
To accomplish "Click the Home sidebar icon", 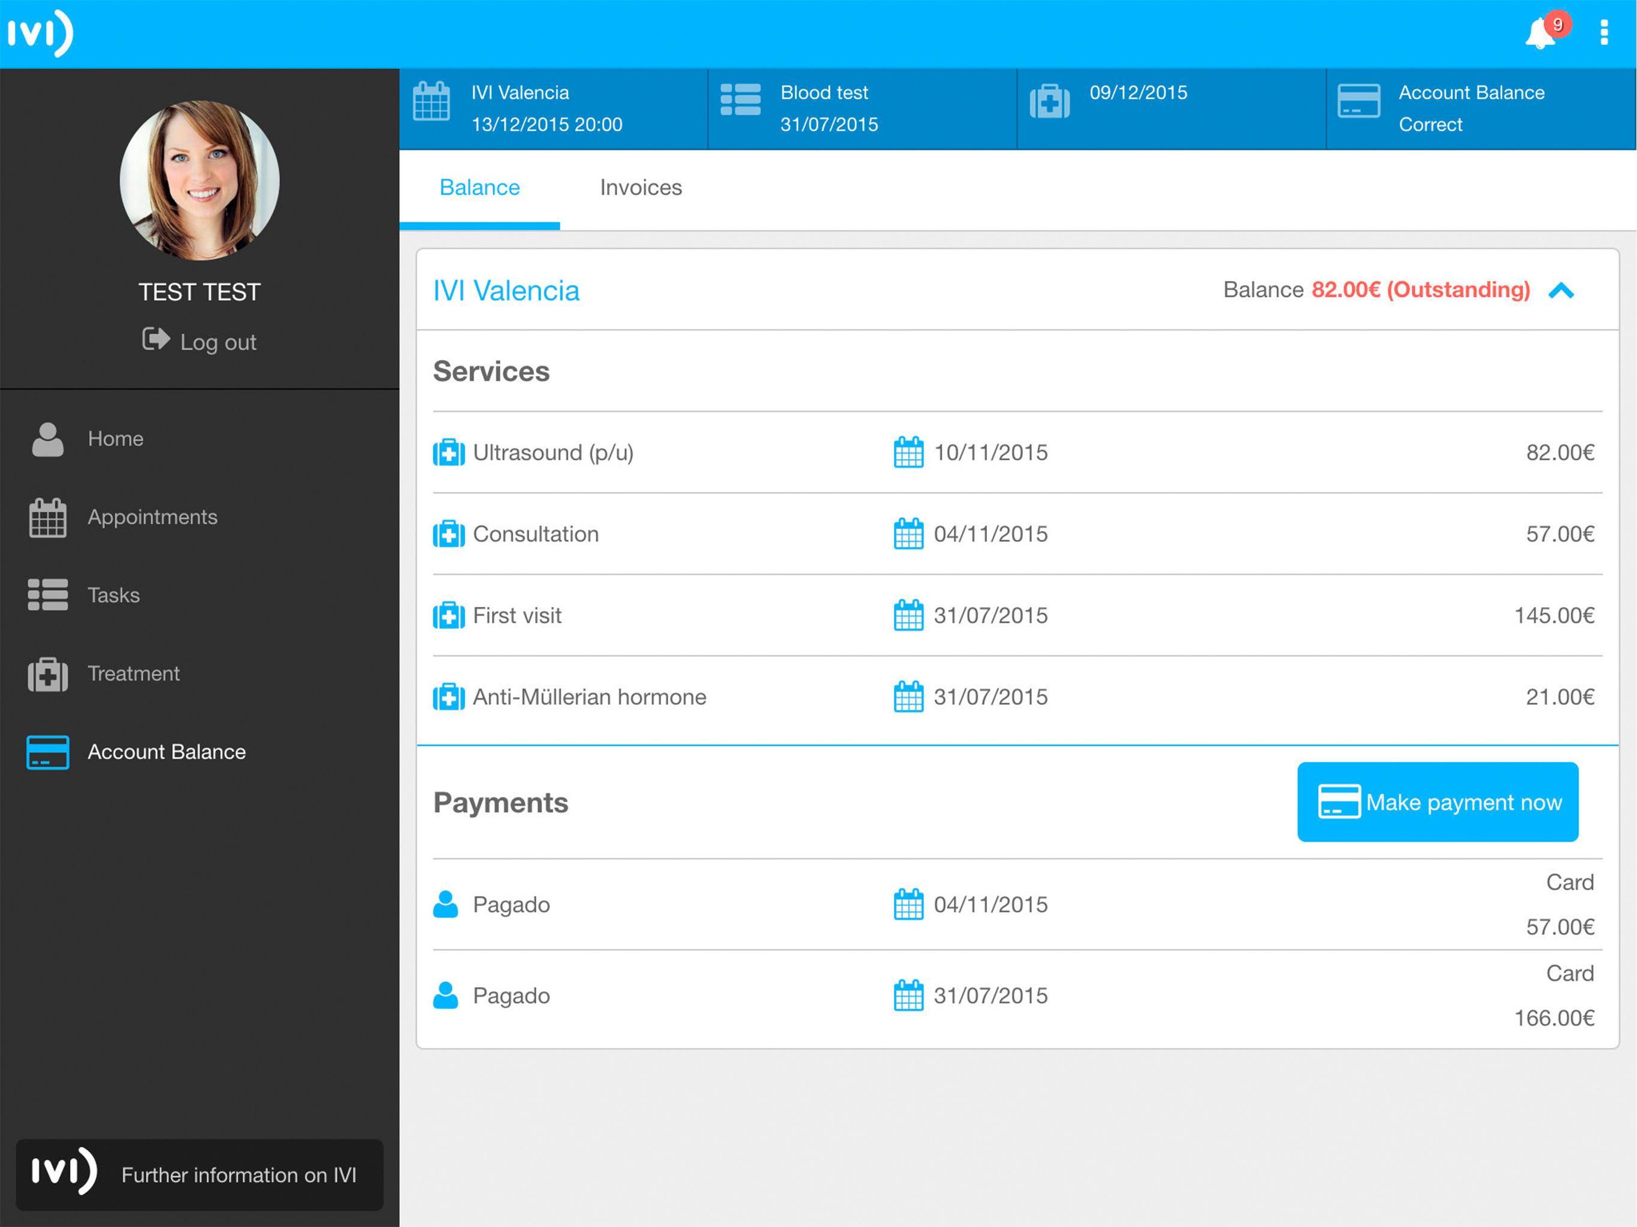I will pos(48,438).
